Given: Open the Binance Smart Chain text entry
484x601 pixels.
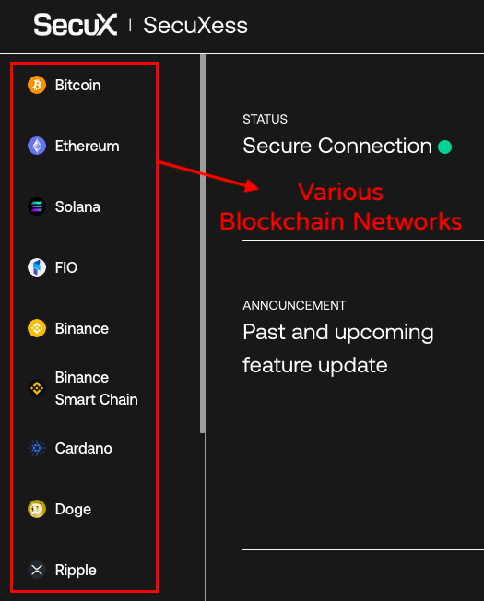Looking at the screenshot, I should [96, 388].
